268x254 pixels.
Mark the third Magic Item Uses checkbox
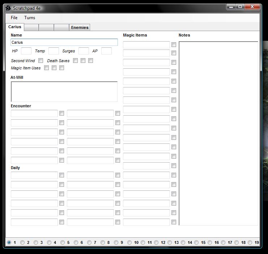[x=61, y=68]
